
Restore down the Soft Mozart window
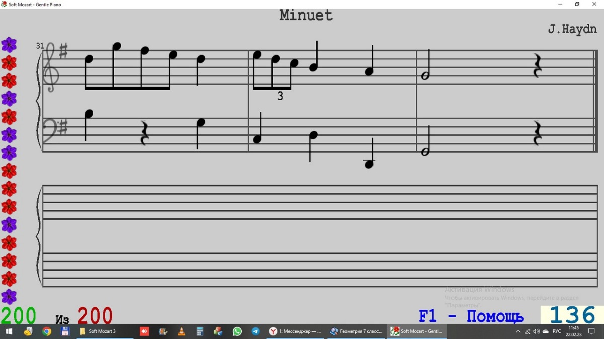pyautogui.click(x=577, y=4)
